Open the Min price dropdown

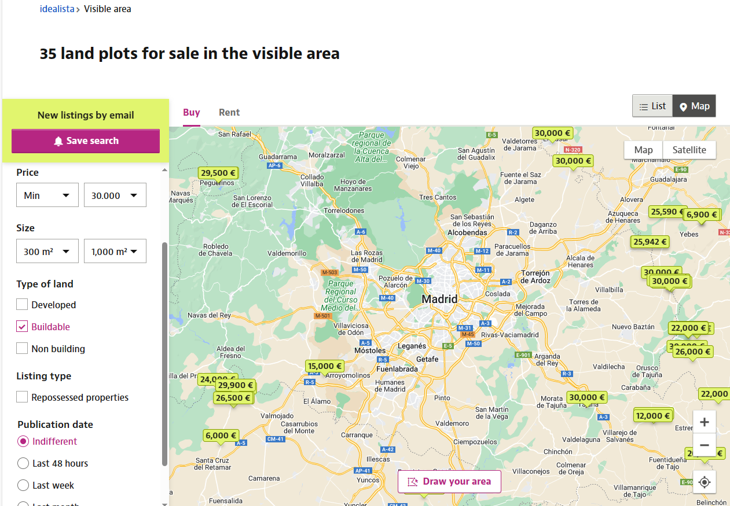[x=47, y=195]
